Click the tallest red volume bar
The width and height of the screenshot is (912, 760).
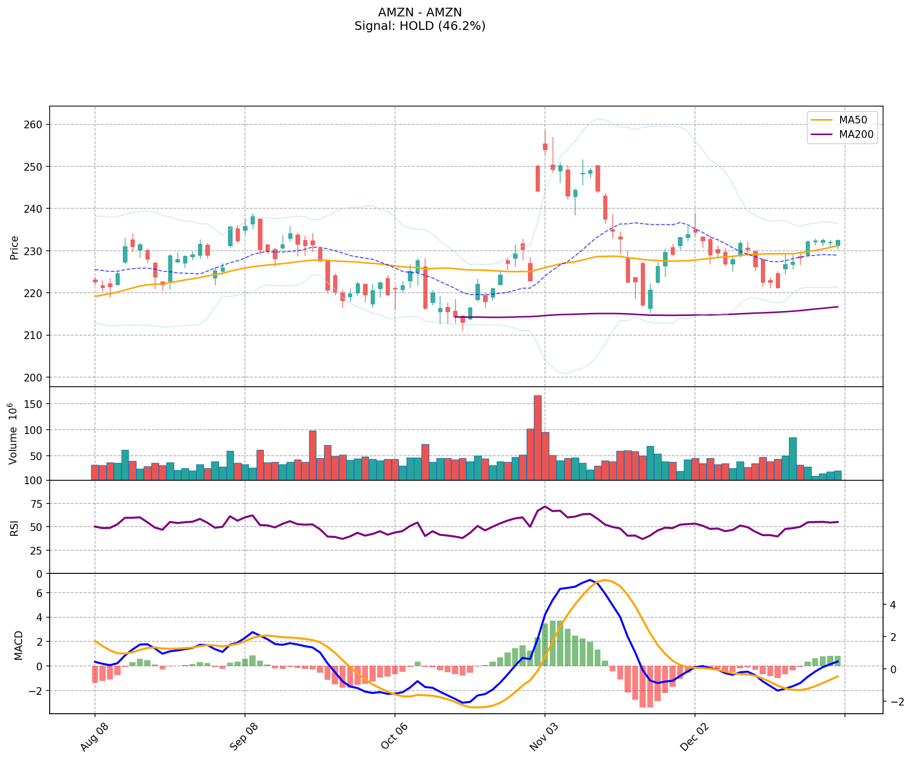[x=537, y=438]
